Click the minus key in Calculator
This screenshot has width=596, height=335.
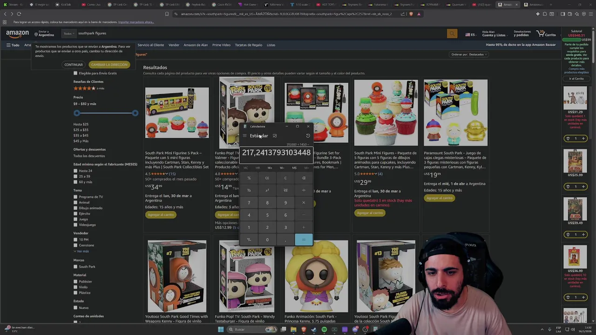coord(304,215)
